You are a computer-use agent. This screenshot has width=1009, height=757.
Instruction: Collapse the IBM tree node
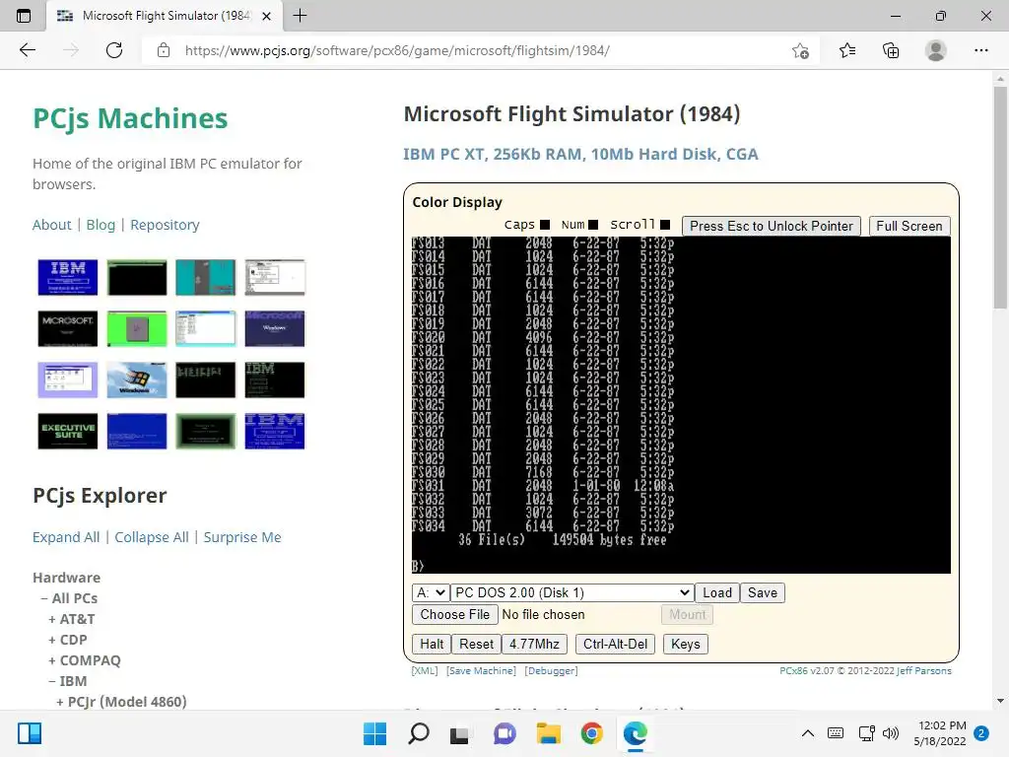click(x=68, y=680)
